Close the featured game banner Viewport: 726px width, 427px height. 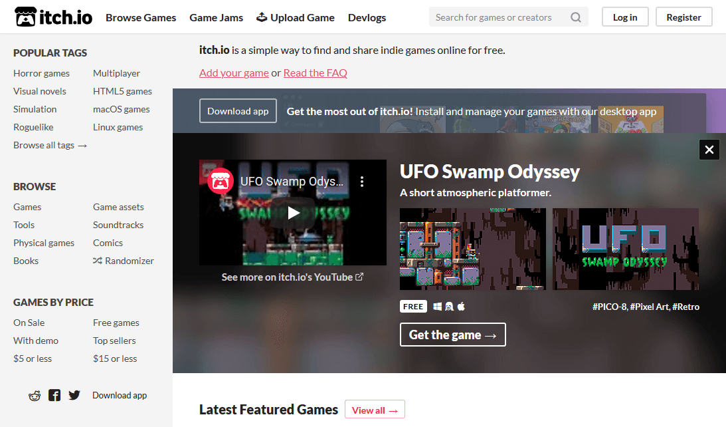tap(709, 150)
